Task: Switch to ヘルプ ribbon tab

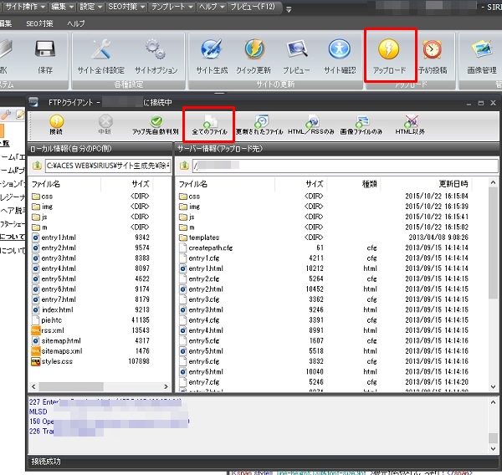Action: (76, 23)
